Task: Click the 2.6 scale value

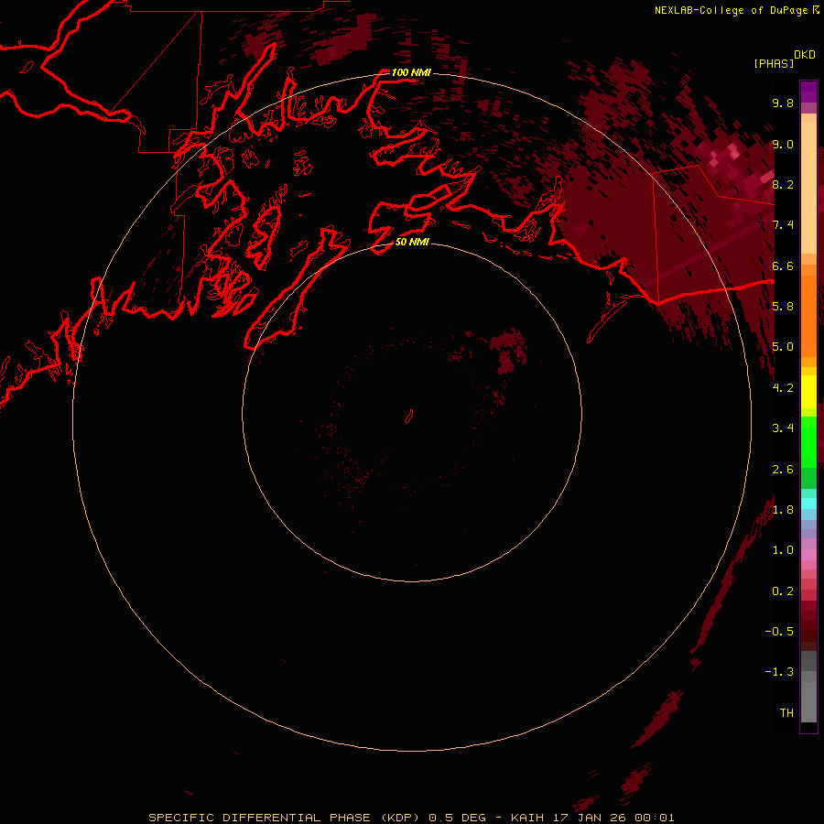Action: (783, 470)
